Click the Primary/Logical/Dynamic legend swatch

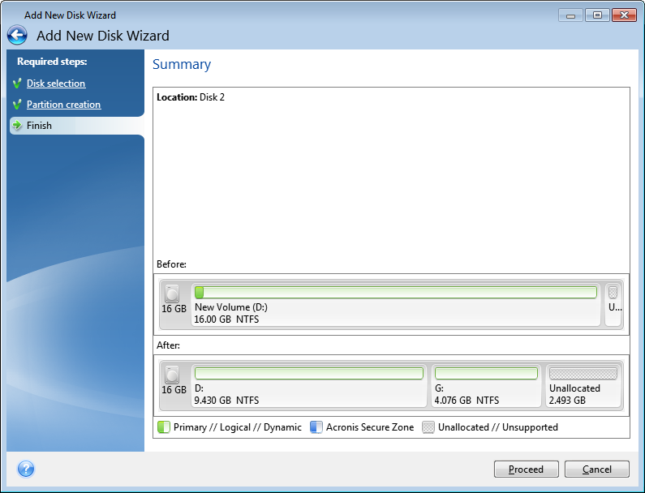[164, 427]
